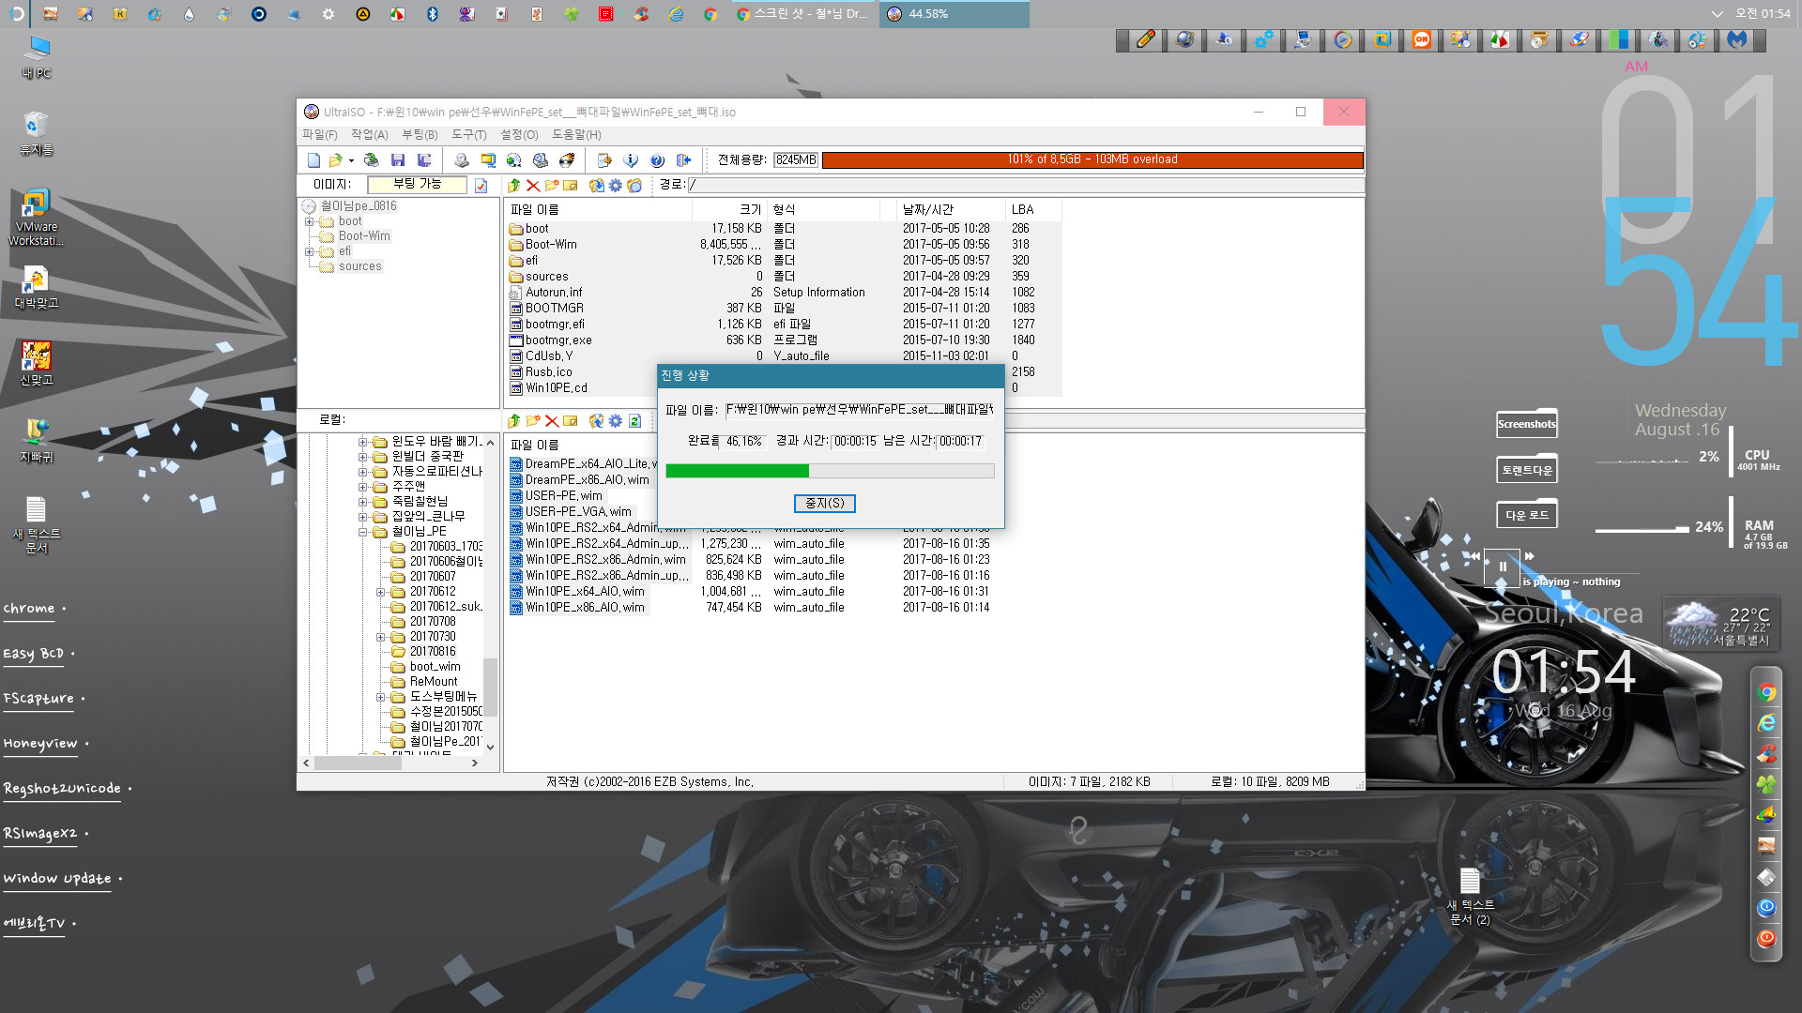
Task: Click the 다운 로드 desktop button
Action: [x=1527, y=515]
